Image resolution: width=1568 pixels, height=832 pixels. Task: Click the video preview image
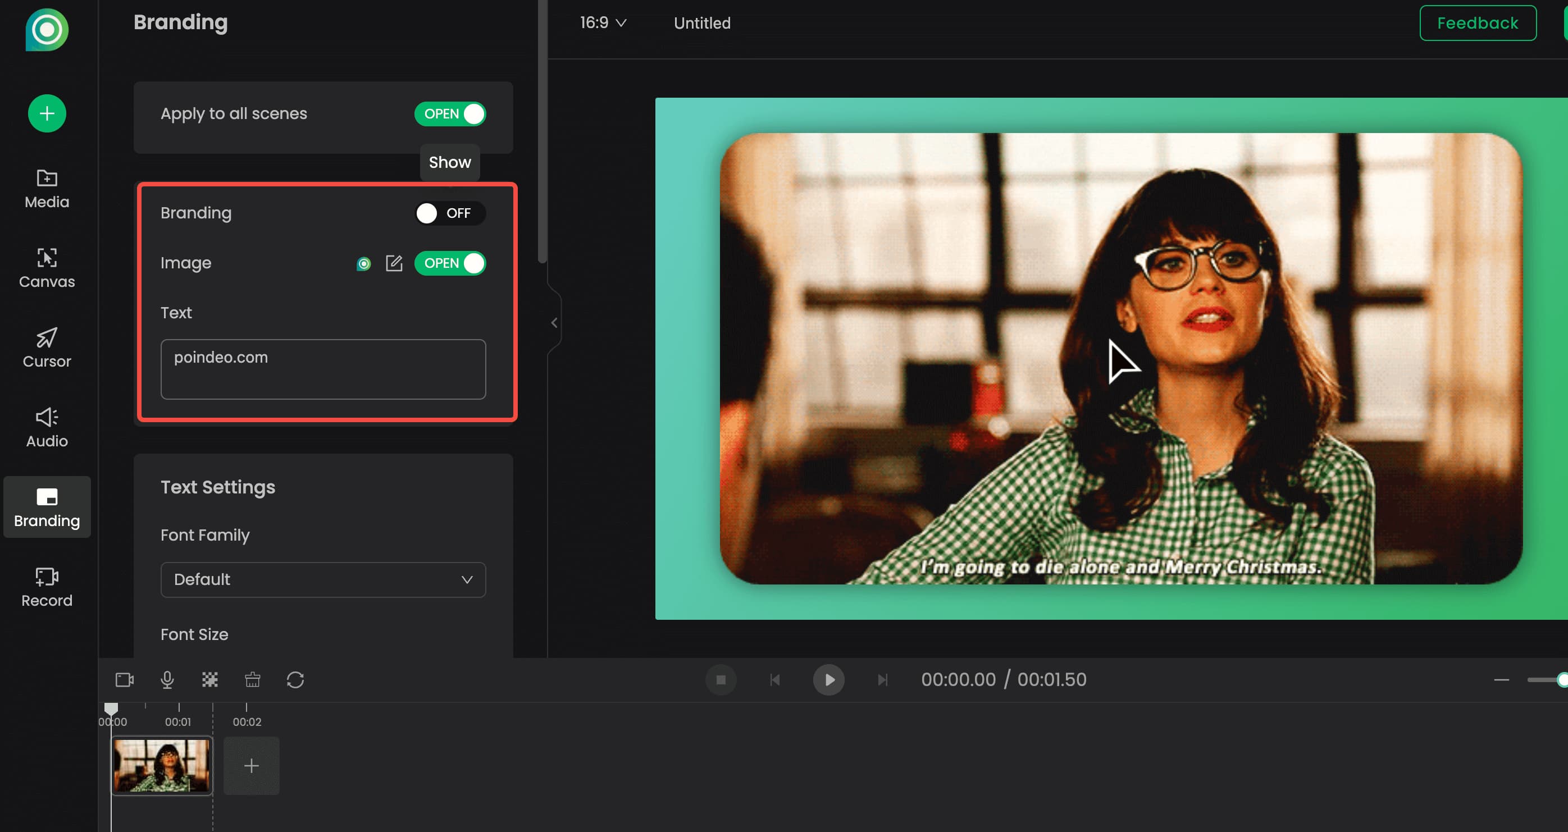[1120, 359]
